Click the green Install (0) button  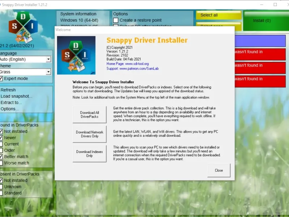pos(266,21)
